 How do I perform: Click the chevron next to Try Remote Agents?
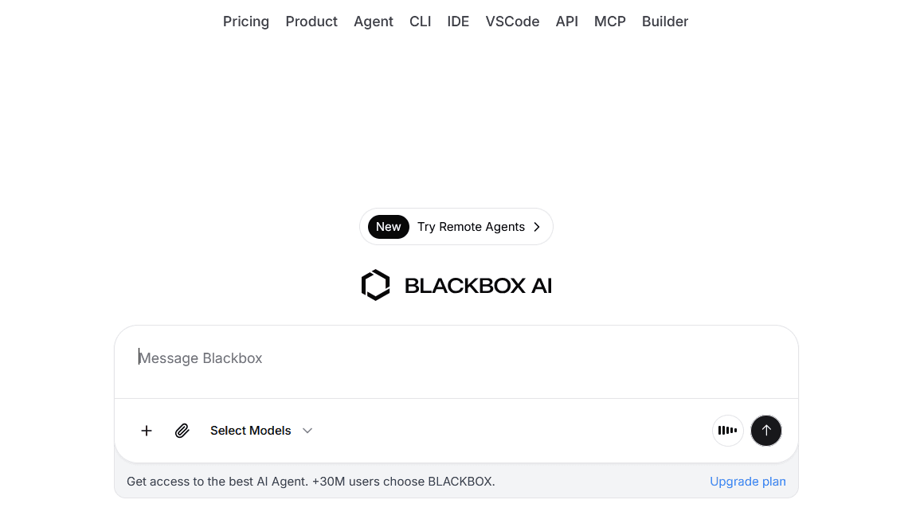tap(536, 227)
